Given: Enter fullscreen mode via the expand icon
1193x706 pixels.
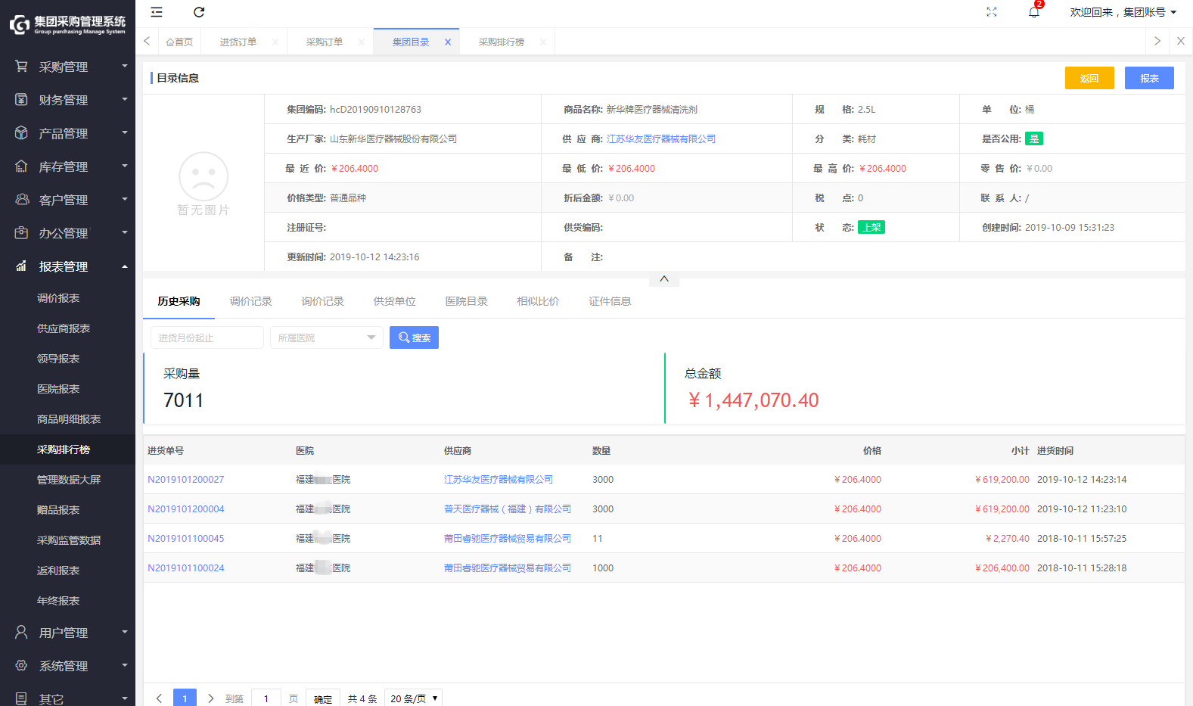Looking at the screenshot, I should 992,12.
